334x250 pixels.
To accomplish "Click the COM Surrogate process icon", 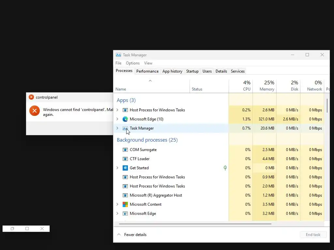I will pyautogui.click(x=125, y=150).
